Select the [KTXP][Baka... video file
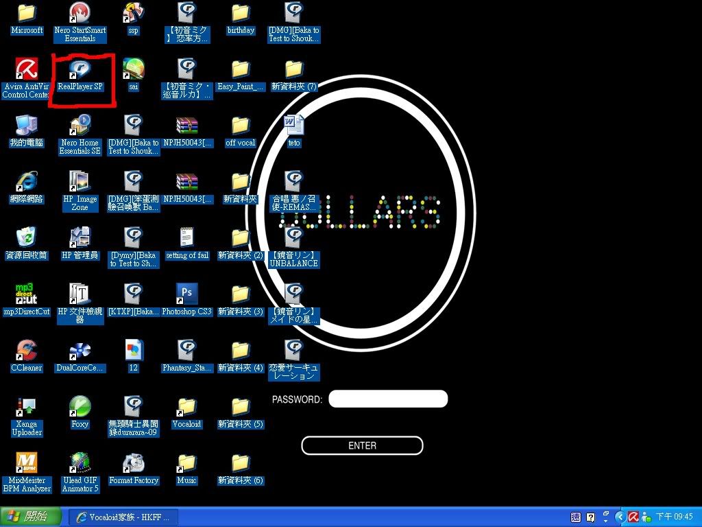702x527 pixels. (134, 299)
